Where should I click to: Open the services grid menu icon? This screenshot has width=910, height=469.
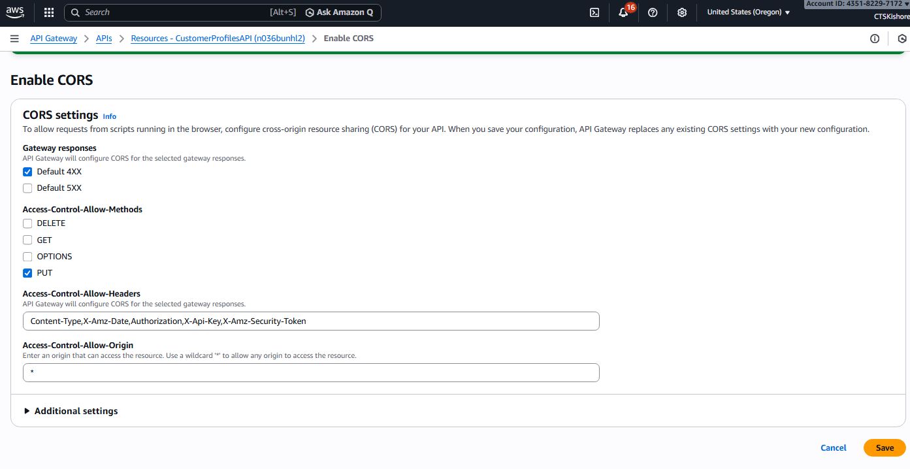click(x=49, y=12)
